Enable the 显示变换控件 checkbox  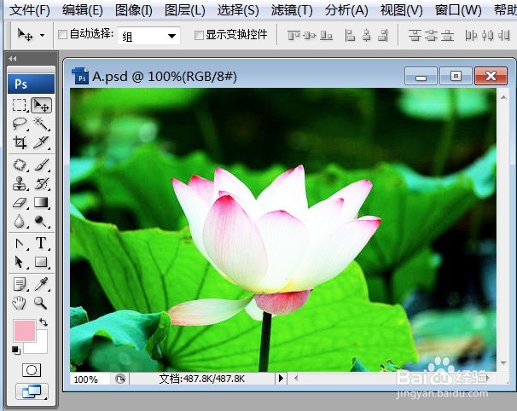coord(199,35)
